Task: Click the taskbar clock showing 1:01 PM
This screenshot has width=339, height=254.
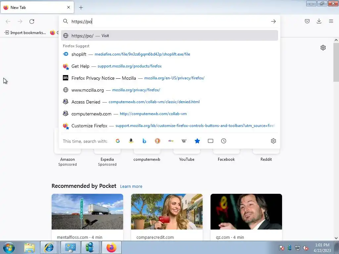Action: point(322,248)
